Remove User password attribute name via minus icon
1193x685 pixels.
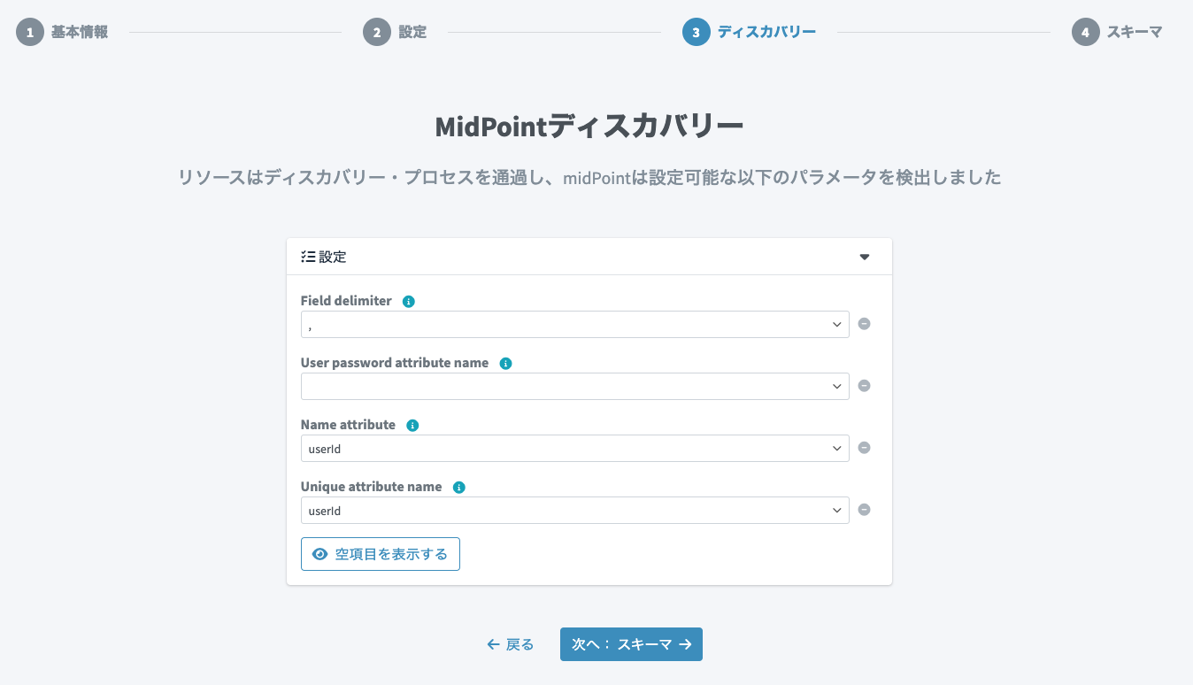point(865,386)
